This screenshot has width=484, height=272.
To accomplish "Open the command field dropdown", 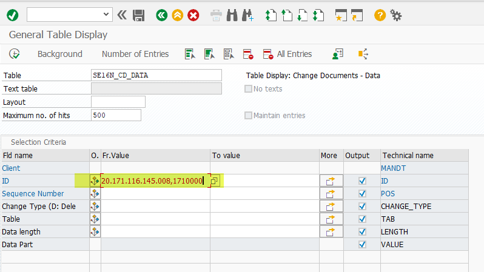I will [x=106, y=15].
